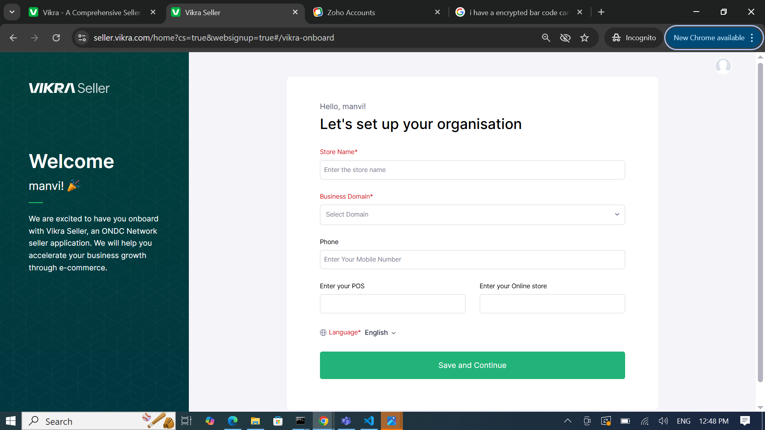
Task: Open the terminal app in taskbar
Action: [300, 421]
